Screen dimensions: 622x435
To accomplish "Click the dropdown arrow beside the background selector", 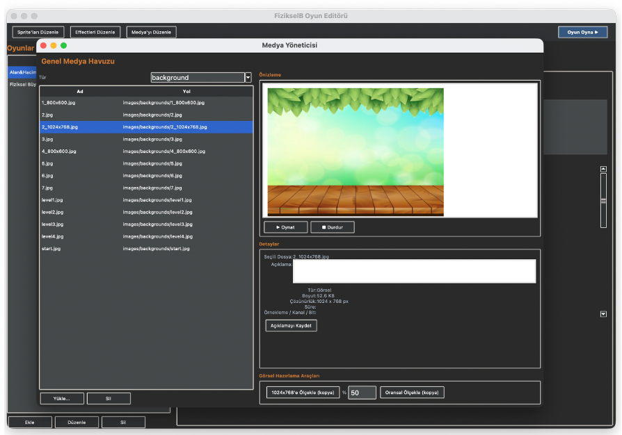I will pos(248,77).
